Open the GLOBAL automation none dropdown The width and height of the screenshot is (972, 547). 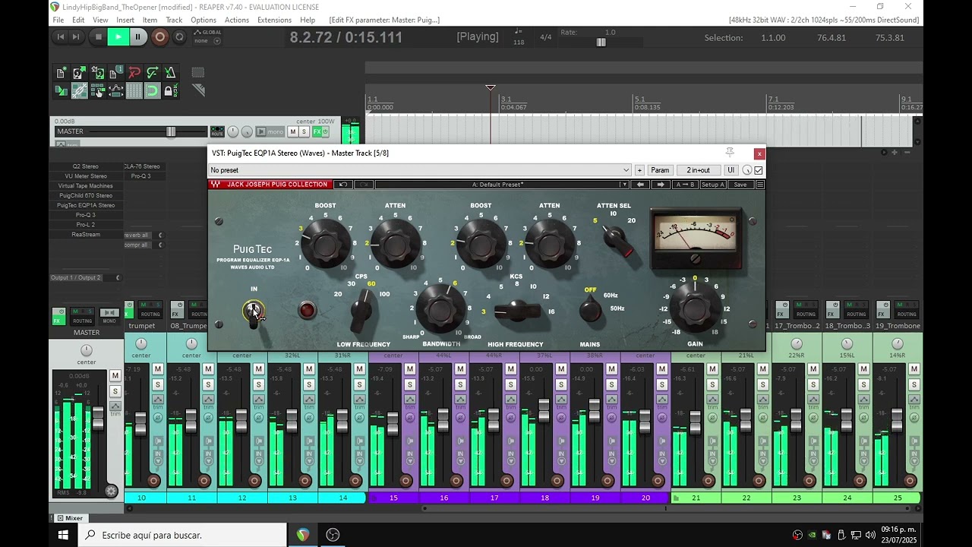click(207, 40)
